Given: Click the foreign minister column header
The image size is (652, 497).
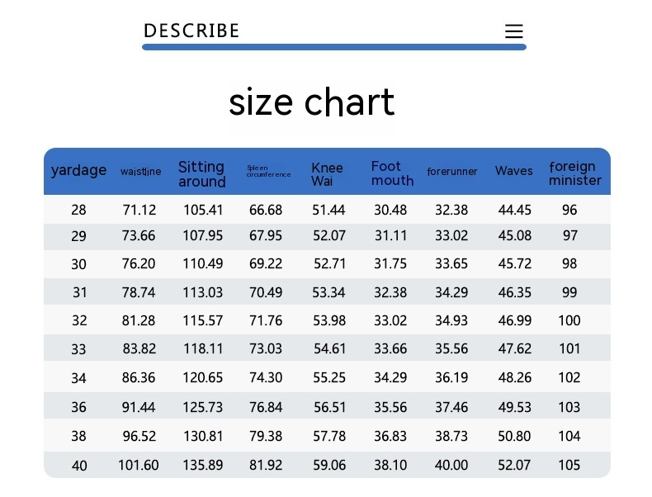Looking at the screenshot, I should (574, 173).
